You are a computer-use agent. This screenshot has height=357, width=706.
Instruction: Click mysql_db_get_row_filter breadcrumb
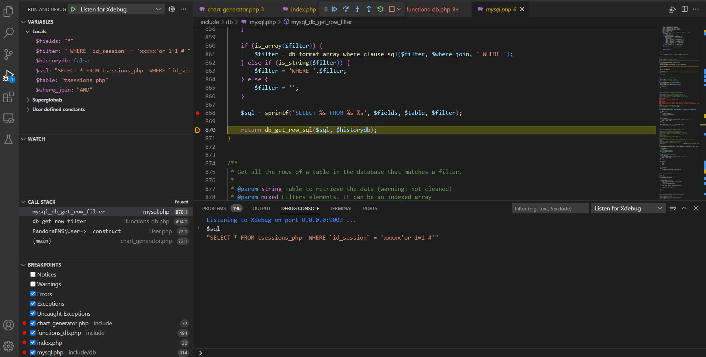click(x=321, y=22)
